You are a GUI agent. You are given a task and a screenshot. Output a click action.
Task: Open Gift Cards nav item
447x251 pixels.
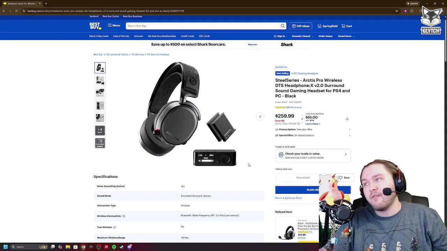pyautogui.click(x=204, y=36)
